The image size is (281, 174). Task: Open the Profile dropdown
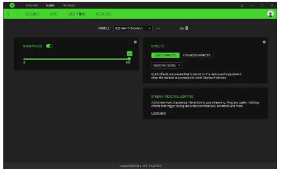133,28
